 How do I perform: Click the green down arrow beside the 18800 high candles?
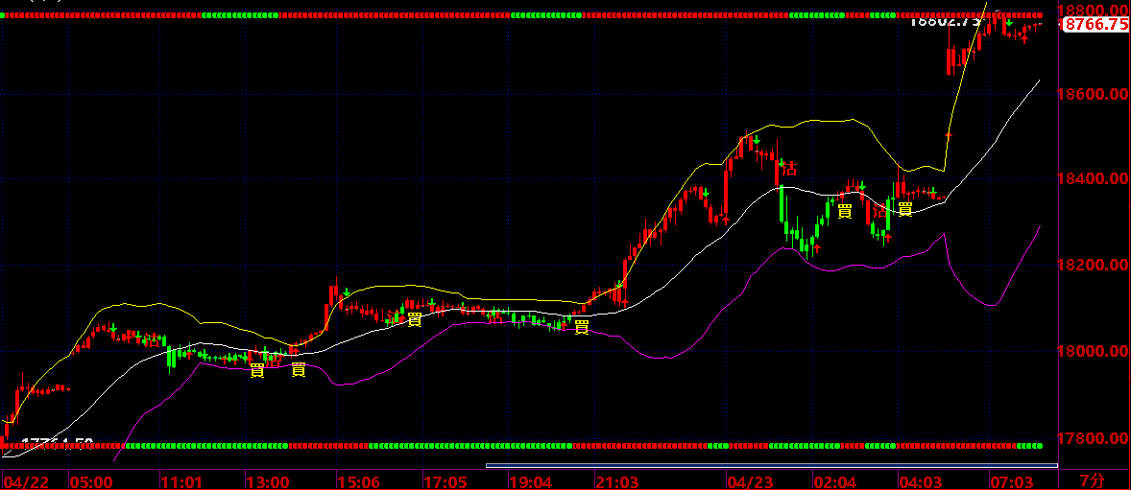(x=1009, y=22)
